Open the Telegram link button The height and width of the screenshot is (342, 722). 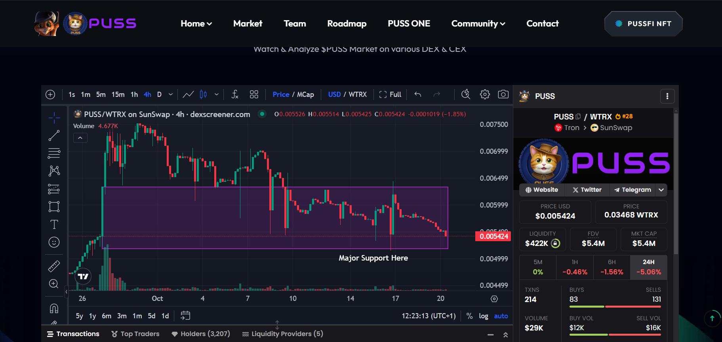coord(632,190)
